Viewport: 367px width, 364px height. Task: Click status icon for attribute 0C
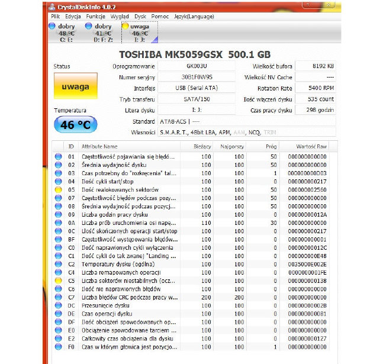tap(58, 231)
